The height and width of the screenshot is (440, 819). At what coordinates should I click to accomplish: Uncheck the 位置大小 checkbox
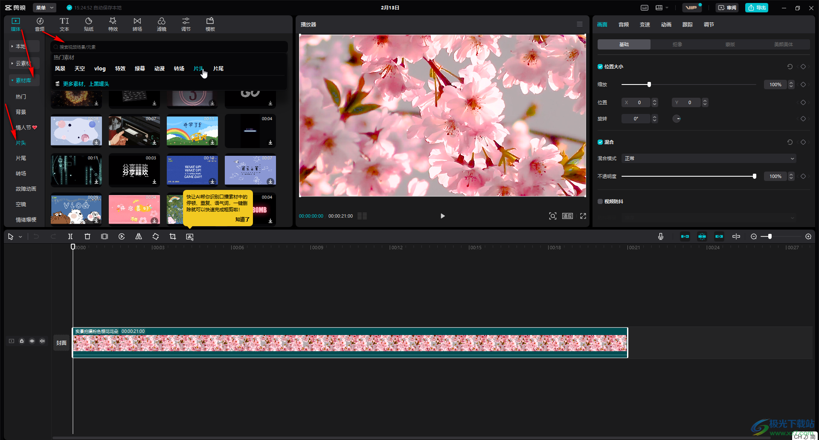[600, 67]
